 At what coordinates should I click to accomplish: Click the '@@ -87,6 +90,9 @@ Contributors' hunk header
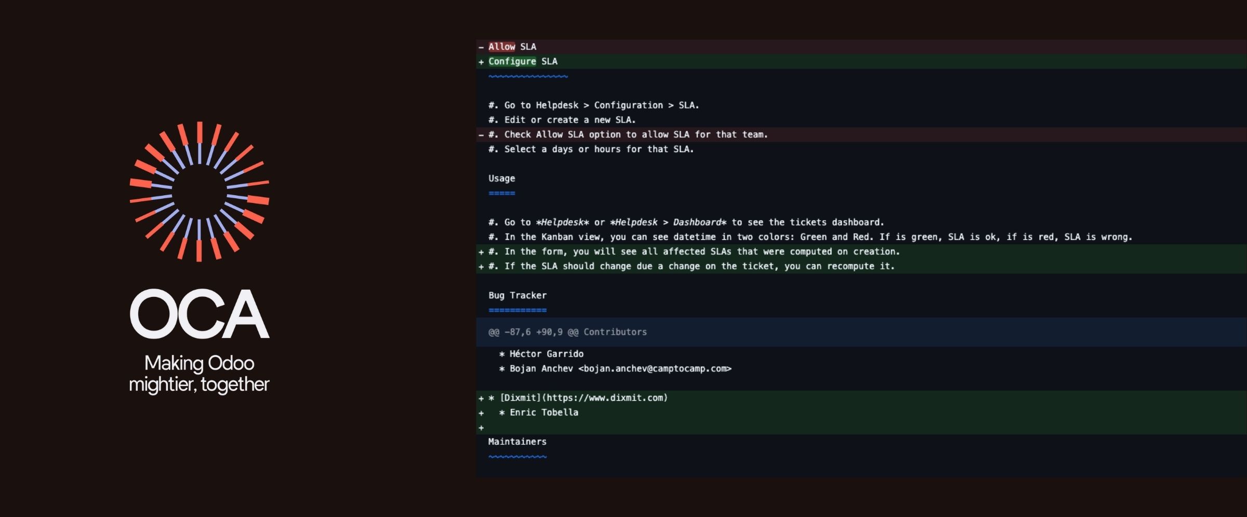pos(861,332)
